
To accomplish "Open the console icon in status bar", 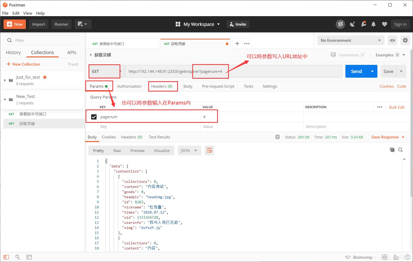I will click(x=29, y=257).
